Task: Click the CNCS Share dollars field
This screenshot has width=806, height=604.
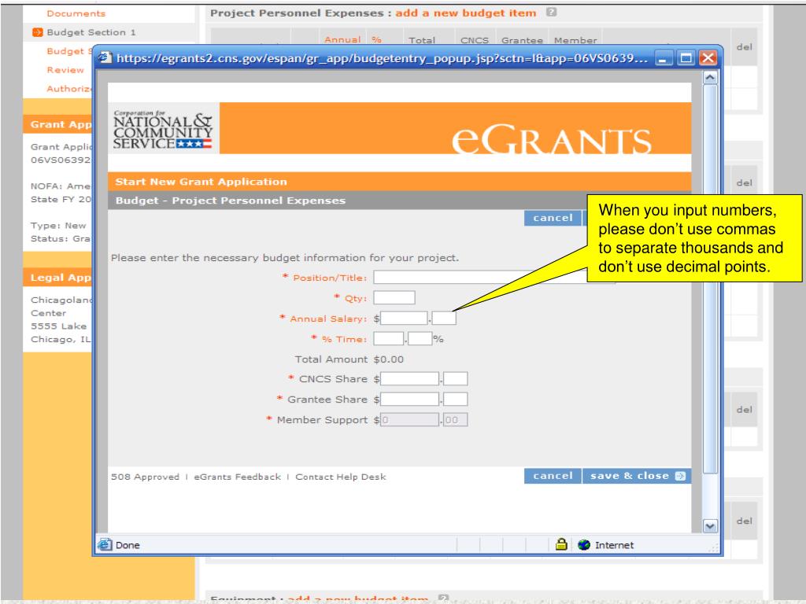Action: coord(409,379)
